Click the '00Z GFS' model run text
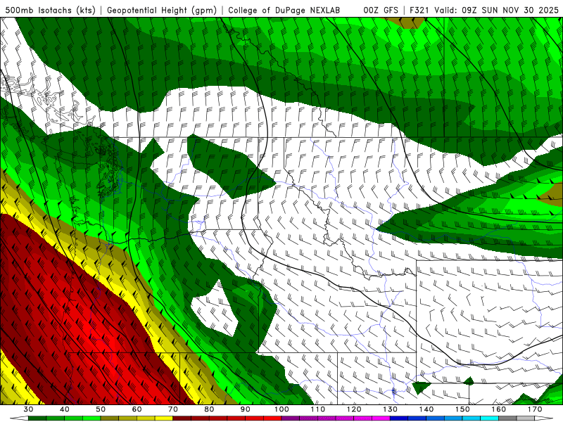The image size is (563, 422). pyautogui.click(x=381, y=10)
